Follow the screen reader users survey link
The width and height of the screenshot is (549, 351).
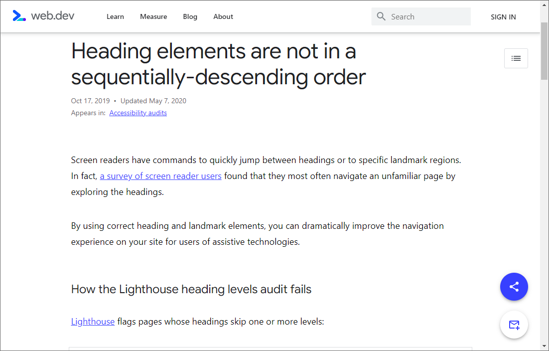coord(160,176)
